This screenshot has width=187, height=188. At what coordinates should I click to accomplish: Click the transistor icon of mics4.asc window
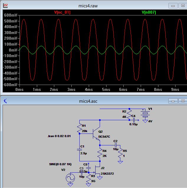(6, 101)
